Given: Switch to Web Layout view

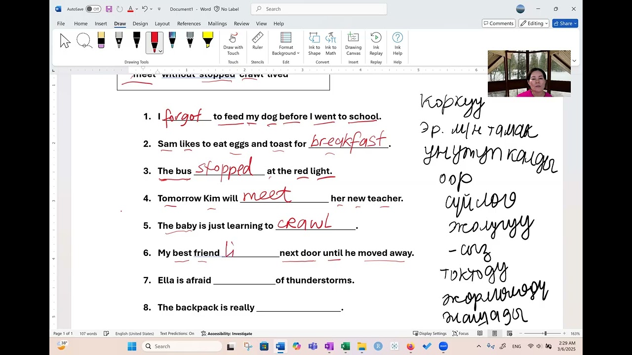Looking at the screenshot, I should (x=510, y=333).
